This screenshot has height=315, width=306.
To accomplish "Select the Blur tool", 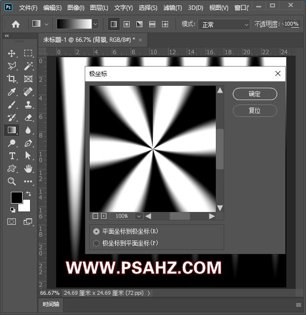I will 28,130.
